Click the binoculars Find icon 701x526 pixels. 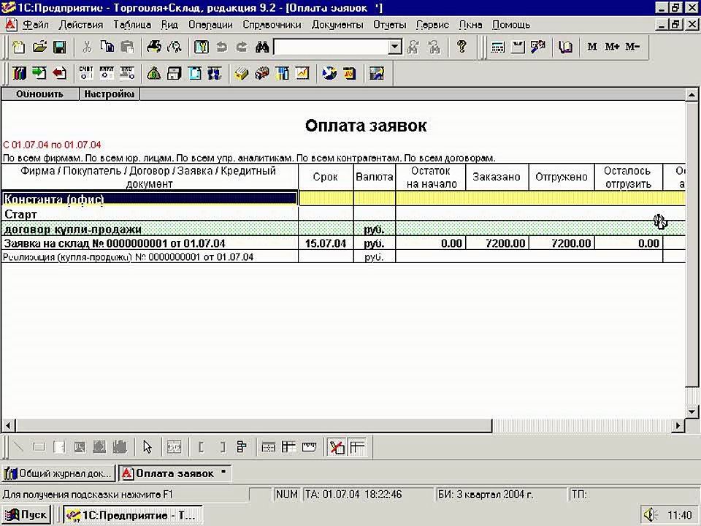tap(262, 47)
